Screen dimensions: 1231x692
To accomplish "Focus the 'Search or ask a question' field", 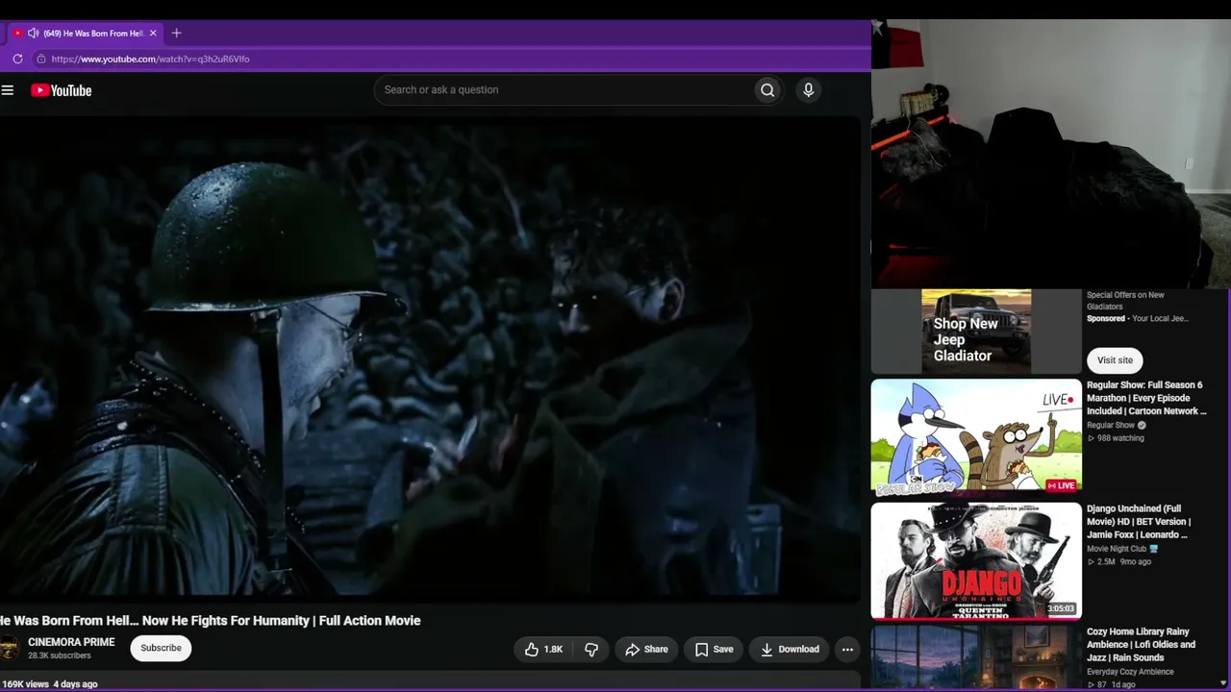I will (564, 90).
